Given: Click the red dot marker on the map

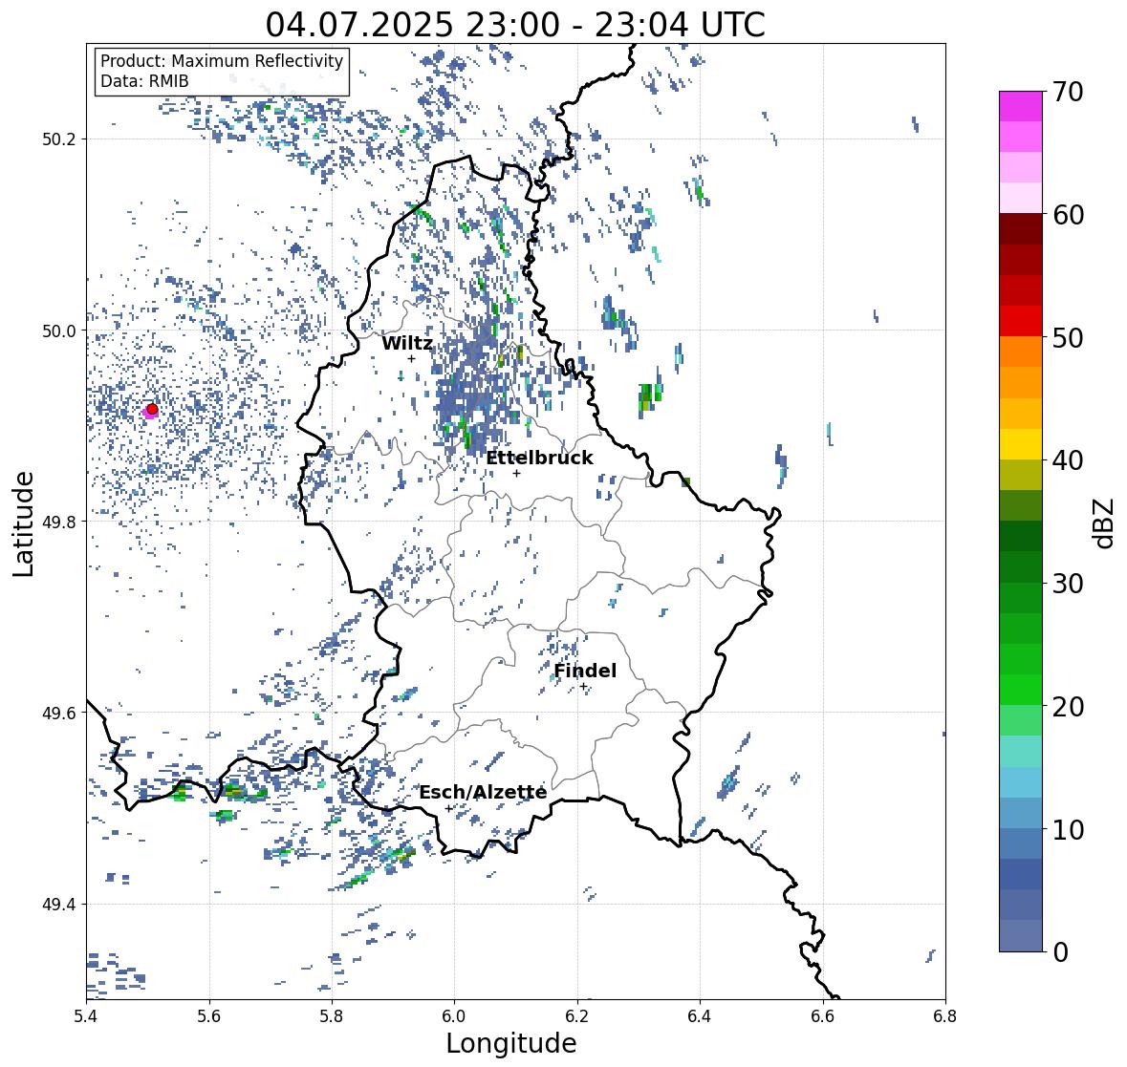Looking at the screenshot, I should click(x=152, y=409).
